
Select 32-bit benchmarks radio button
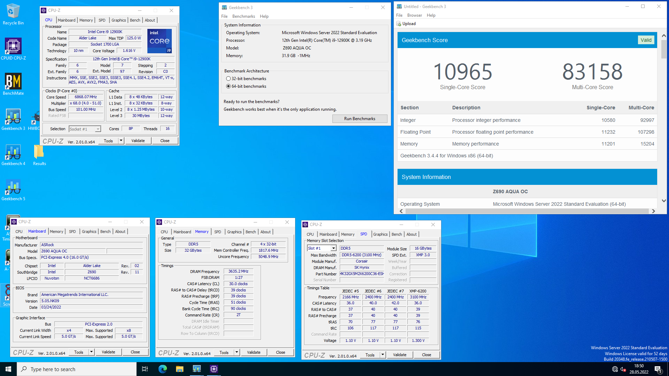coord(229,79)
